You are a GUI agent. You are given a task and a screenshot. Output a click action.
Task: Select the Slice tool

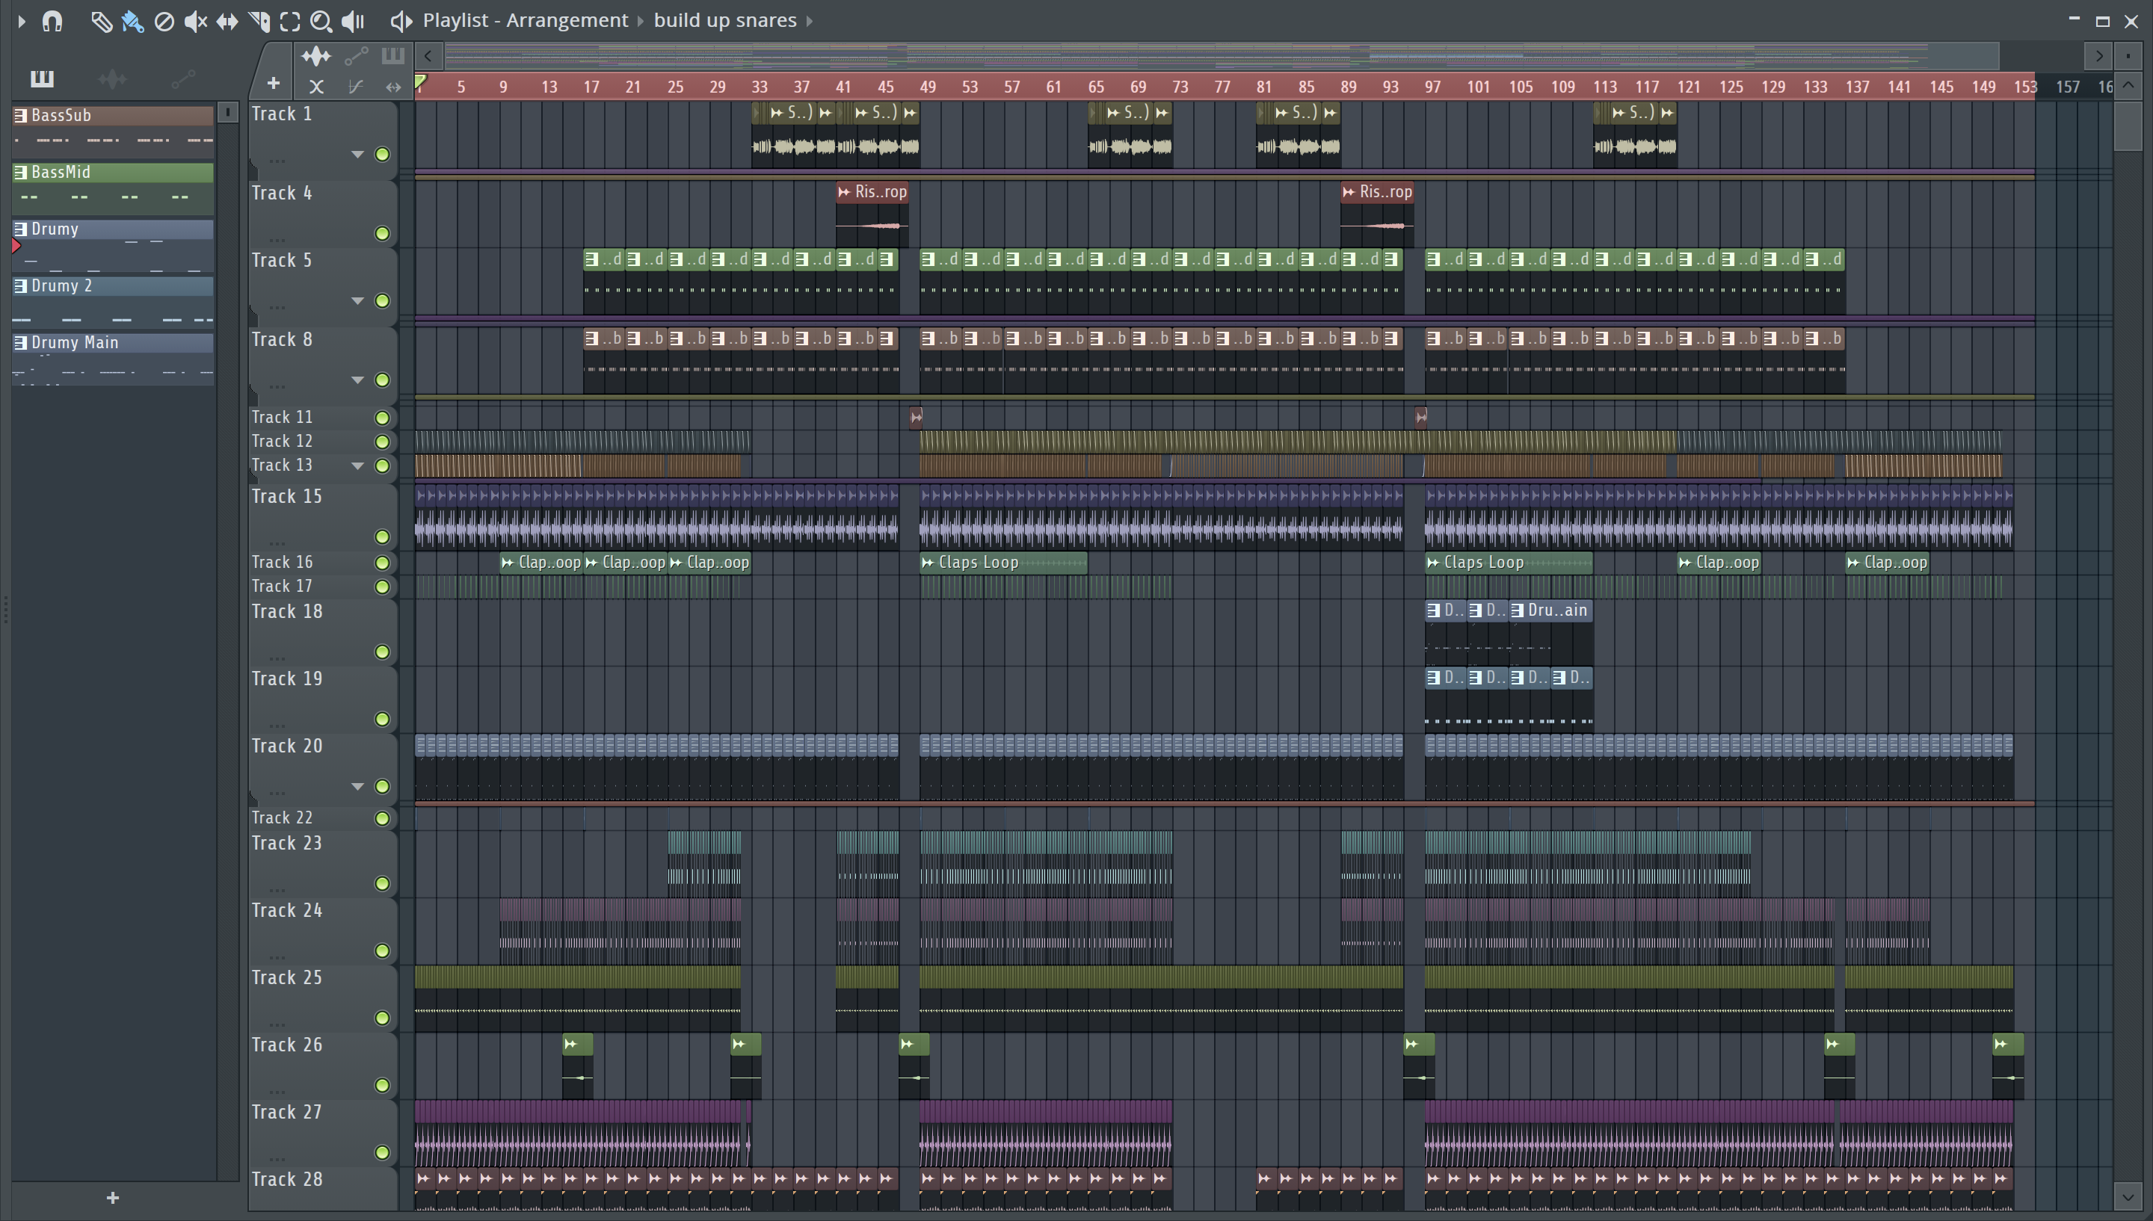259,21
